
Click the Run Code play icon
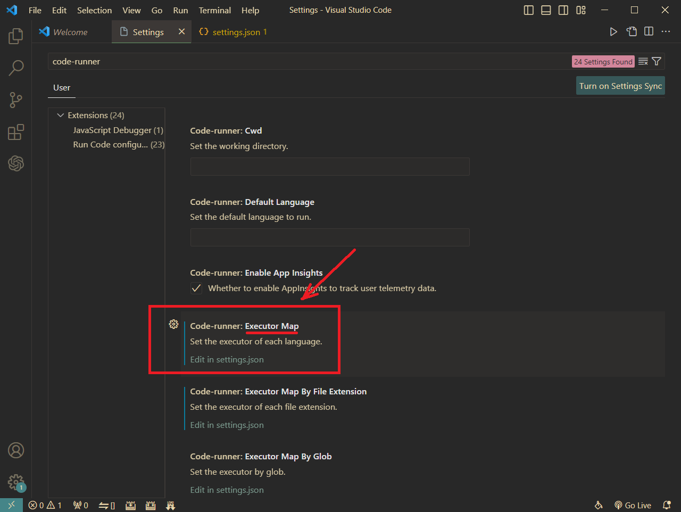[613, 32]
